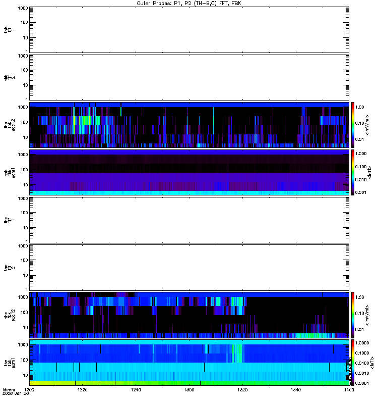This screenshot has width=378, height=404.
Task: Click the "thc fbk scm1" y-axis label
Action: [10, 363]
